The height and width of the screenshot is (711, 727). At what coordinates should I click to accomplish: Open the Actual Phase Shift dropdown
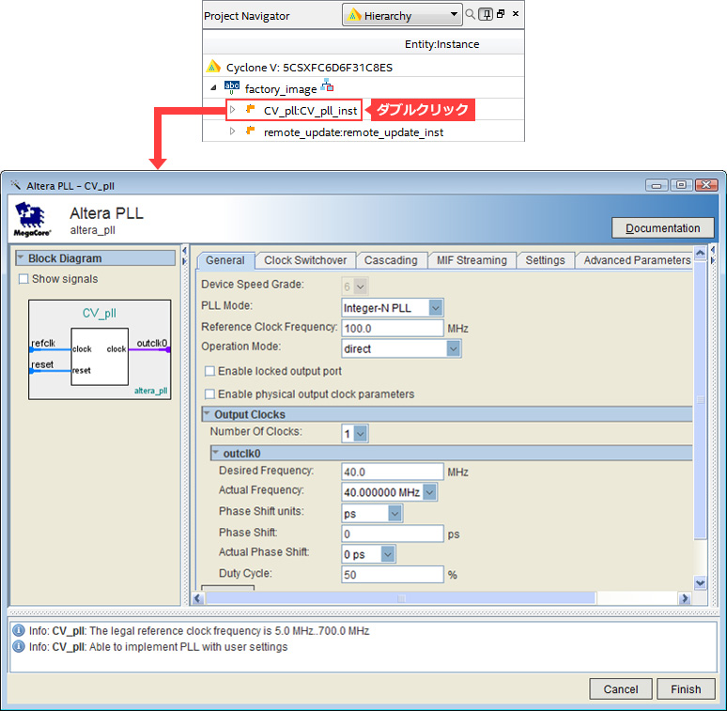point(368,554)
